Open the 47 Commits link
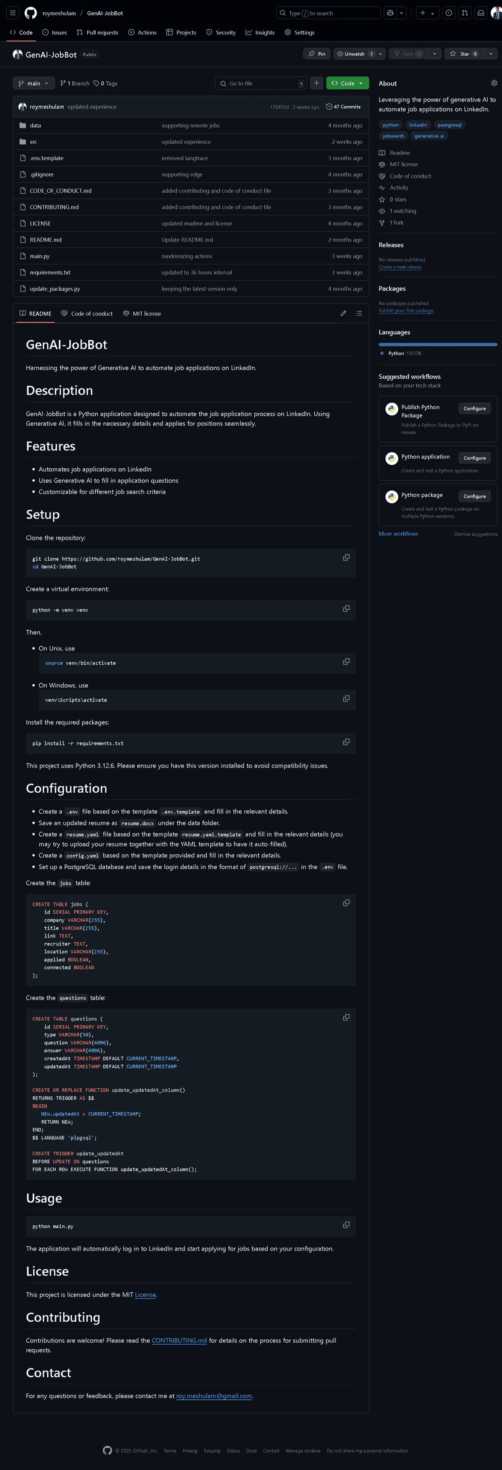502x1470 pixels. pyautogui.click(x=343, y=107)
